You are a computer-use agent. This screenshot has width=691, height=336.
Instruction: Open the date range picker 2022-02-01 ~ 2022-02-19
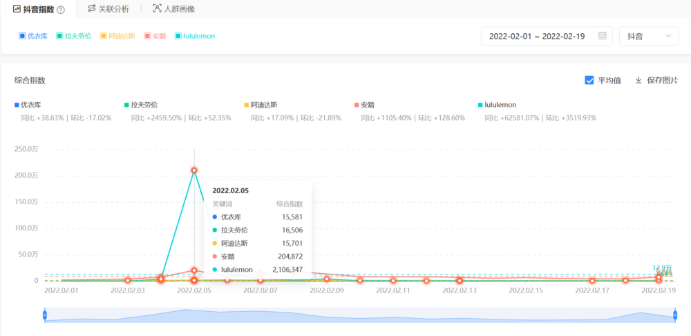539,36
